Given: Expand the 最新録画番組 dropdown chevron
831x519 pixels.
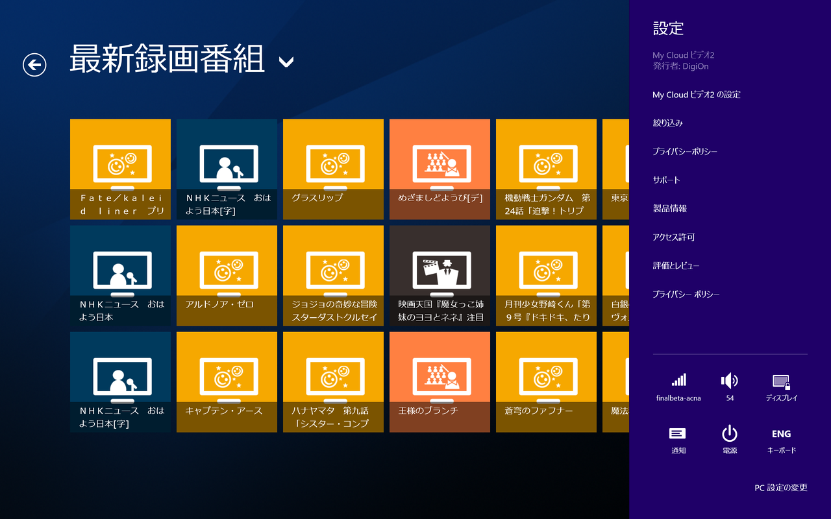Looking at the screenshot, I should coord(286,62).
